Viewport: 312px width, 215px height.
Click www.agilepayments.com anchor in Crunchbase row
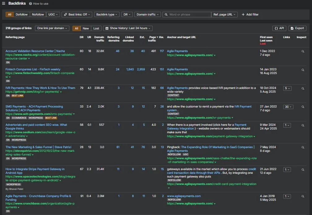[x=184, y=196]
